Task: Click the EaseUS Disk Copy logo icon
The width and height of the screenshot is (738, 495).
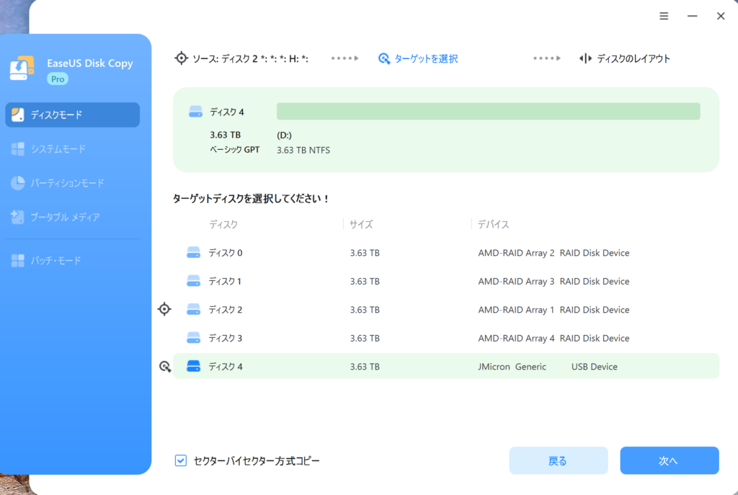Action: [x=22, y=68]
